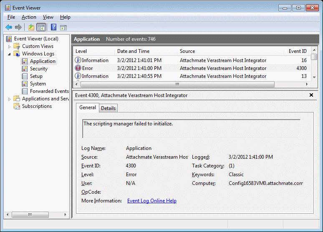The height and width of the screenshot is (232, 323).
Task: Select the Error event at 1:41:00 PM
Action: 192,68
